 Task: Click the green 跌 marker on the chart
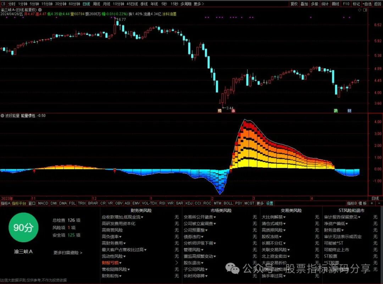point(336,111)
